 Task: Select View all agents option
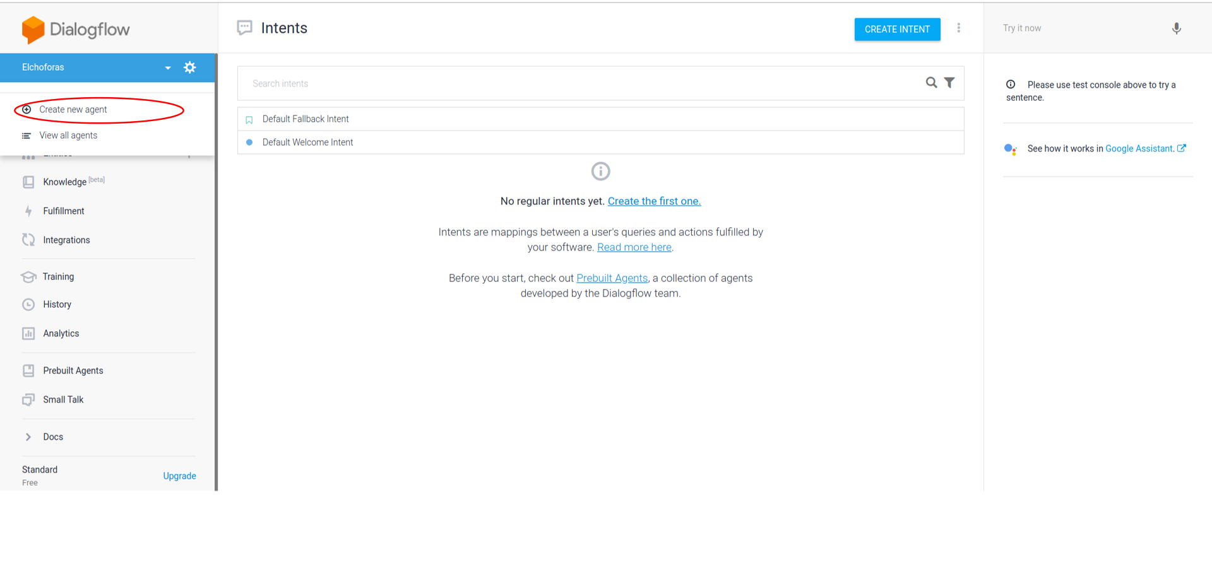68,136
